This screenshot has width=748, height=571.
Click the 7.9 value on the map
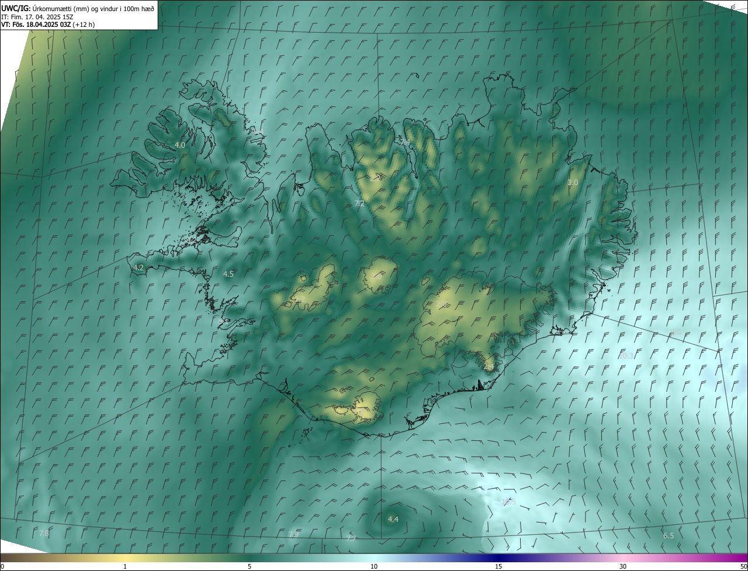[293, 534]
